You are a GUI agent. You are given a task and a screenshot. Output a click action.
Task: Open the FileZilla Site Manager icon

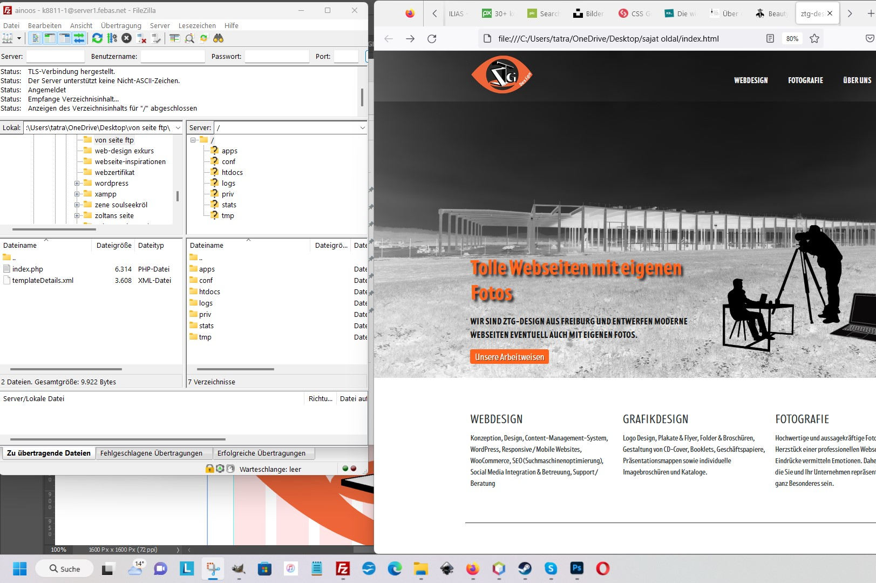click(8, 38)
